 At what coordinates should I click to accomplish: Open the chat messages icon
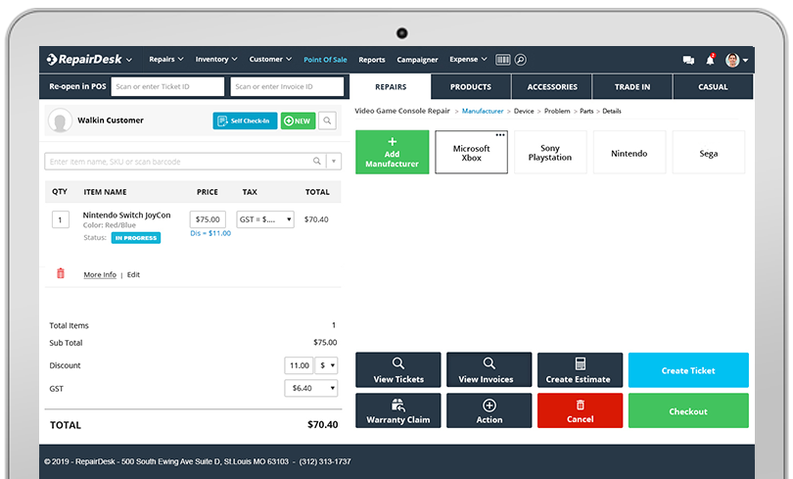688,60
